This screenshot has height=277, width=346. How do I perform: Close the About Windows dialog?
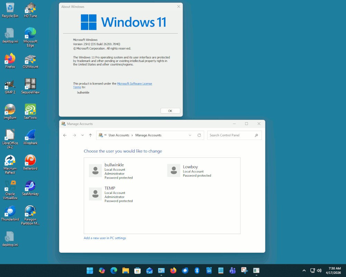coord(179,7)
